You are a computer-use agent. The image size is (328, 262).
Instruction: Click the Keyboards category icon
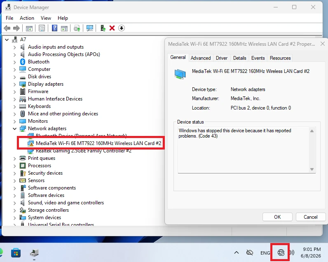[23, 106]
